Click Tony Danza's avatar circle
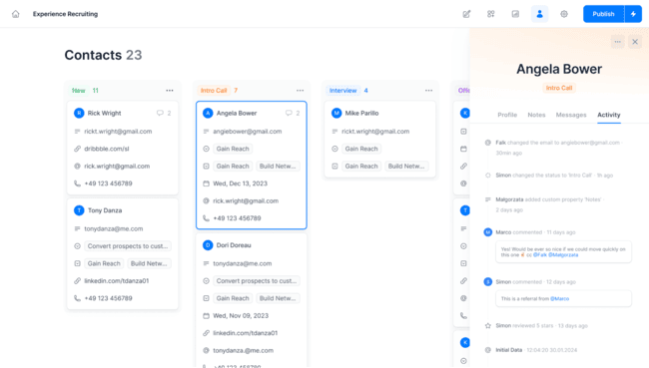 click(79, 210)
